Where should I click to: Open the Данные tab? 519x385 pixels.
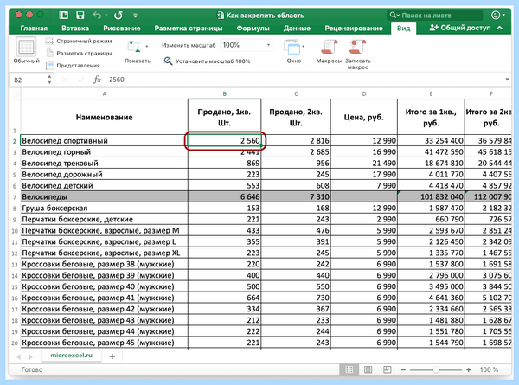pyautogui.click(x=297, y=29)
